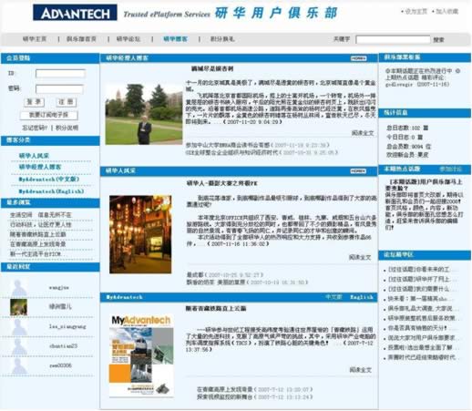Open 积分换礼 navigation item
Viewport: 472px width, 411px height.
tap(222, 39)
